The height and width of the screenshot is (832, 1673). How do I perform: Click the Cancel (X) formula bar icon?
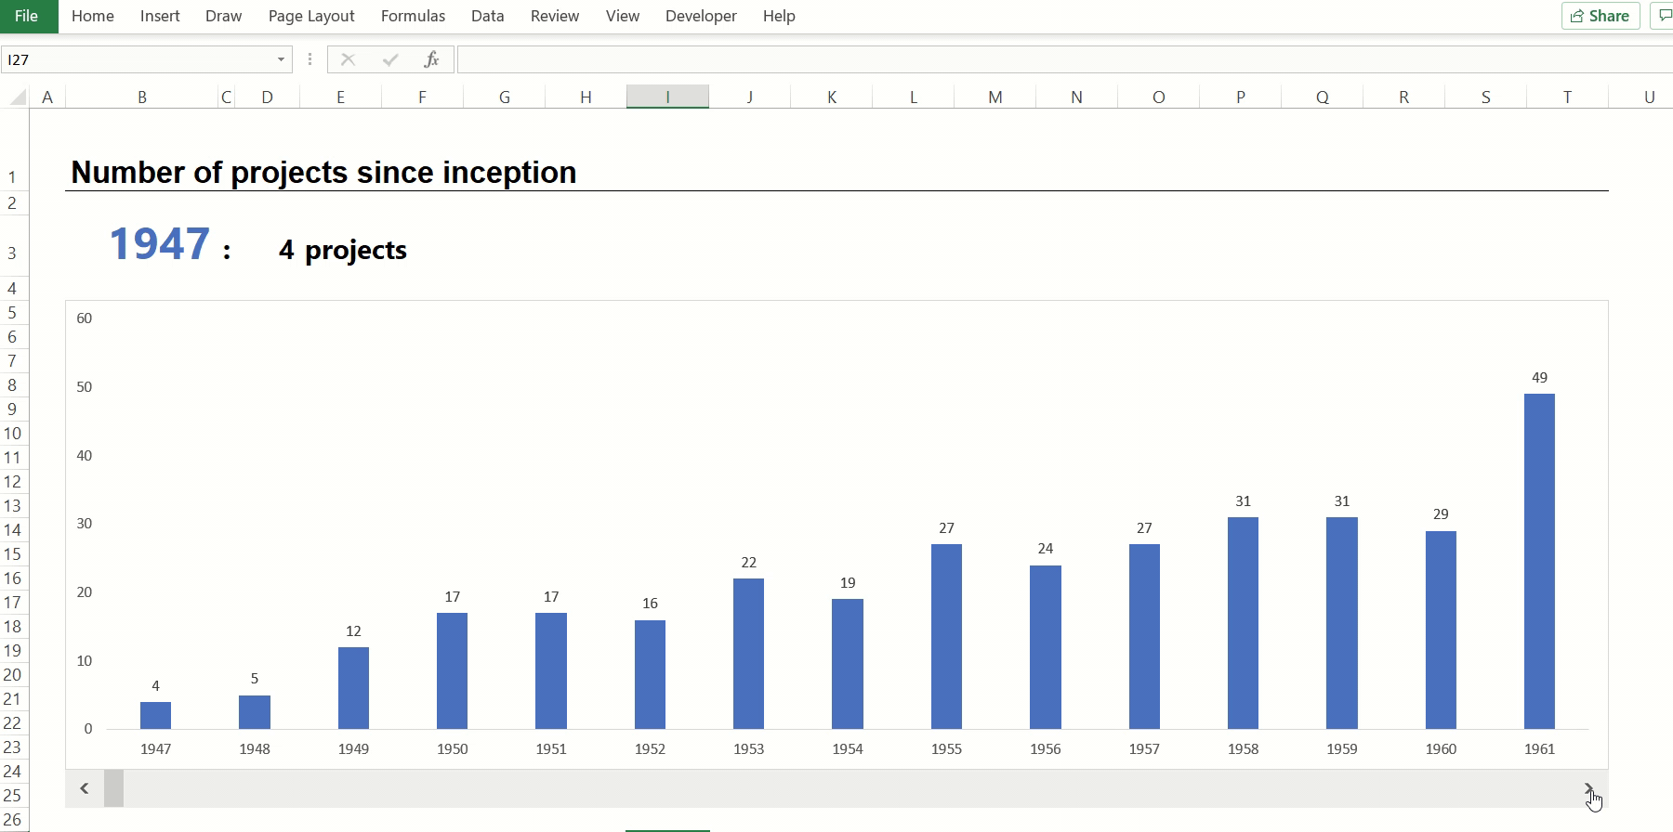tap(348, 59)
